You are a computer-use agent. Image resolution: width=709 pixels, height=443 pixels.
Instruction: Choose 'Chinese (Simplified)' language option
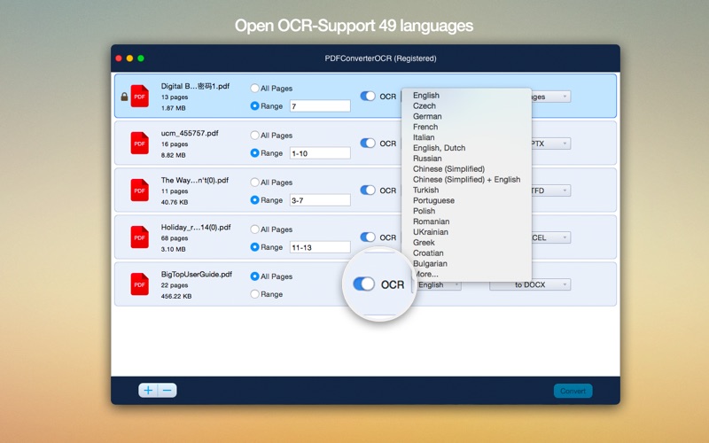(x=466, y=169)
